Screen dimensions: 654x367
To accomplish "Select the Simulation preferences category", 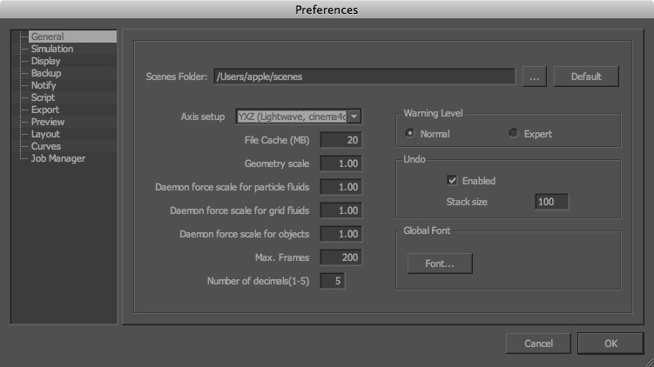I will click(x=52, y=50).
